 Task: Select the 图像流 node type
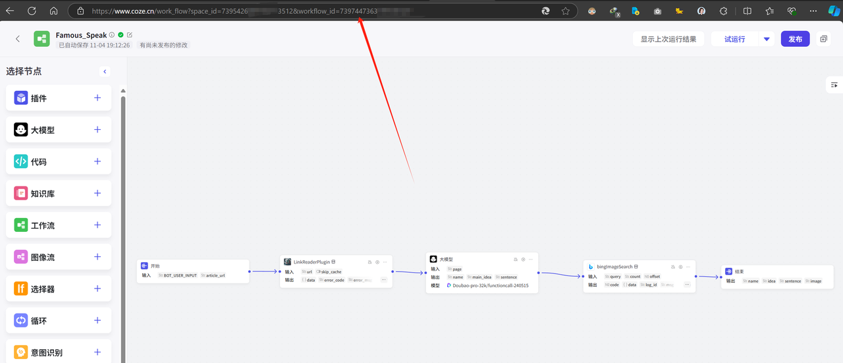[59, 257]
